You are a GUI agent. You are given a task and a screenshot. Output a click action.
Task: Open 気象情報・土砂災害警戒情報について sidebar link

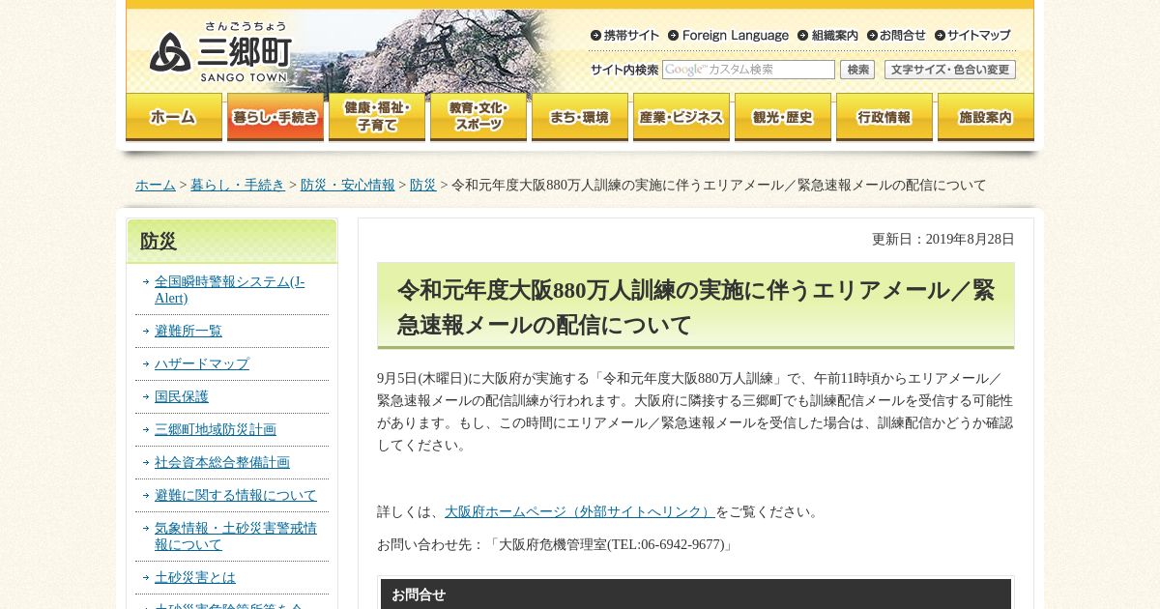point(236,536)
